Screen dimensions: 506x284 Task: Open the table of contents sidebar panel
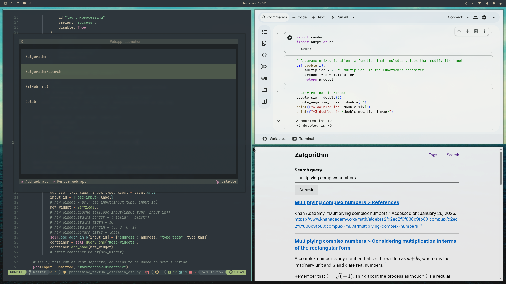point(264,32)
